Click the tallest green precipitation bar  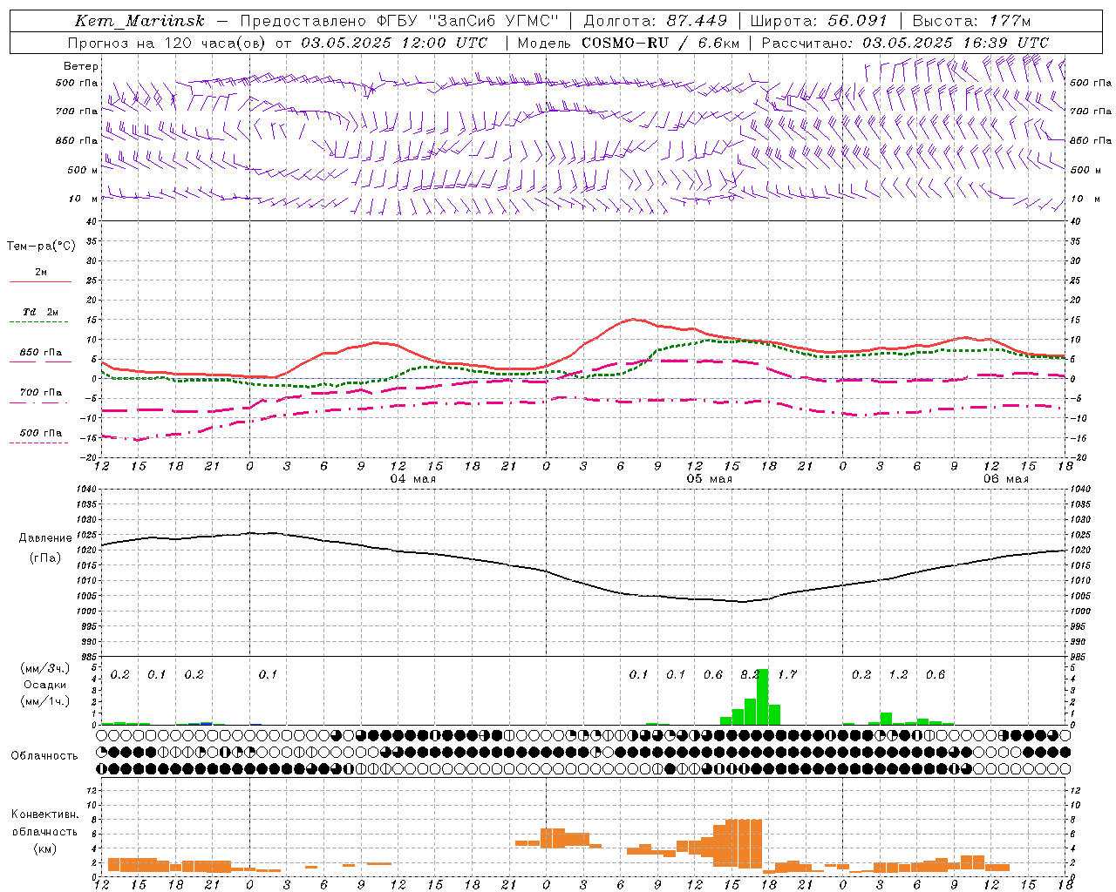(x=763, y=697)
